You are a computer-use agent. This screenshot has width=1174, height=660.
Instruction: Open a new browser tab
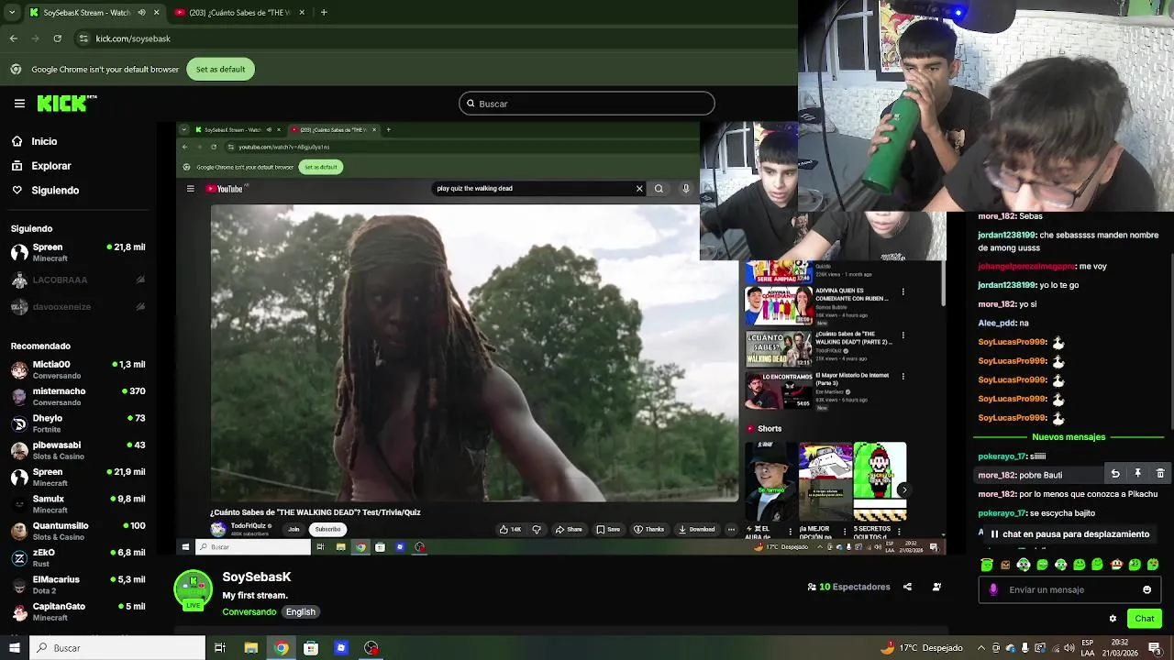click(324, 13)
